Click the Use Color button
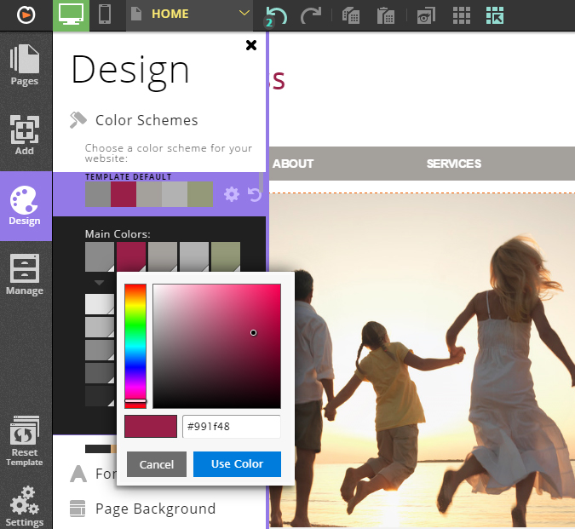The height and width of the screenshot is (529, 575). 237,464
